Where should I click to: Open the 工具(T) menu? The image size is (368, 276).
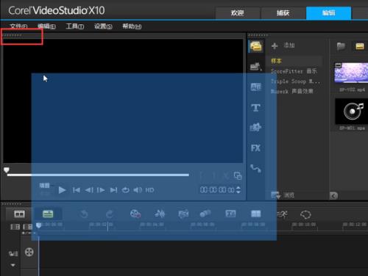click(75, 26)
